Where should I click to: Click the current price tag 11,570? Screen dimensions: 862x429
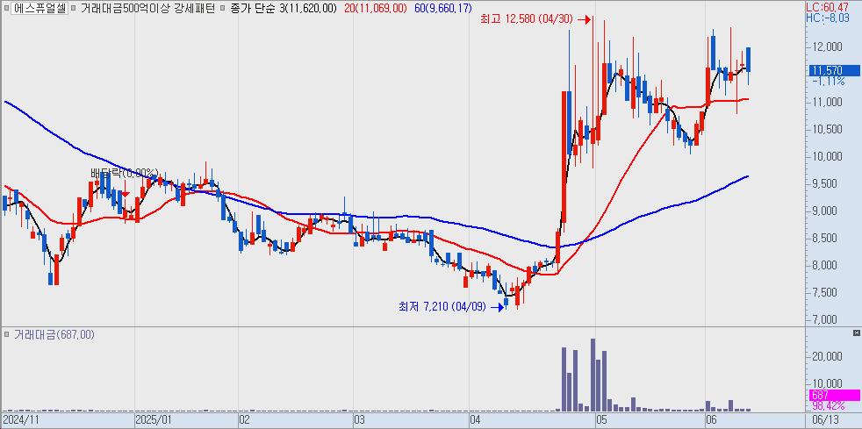point(834,70)
